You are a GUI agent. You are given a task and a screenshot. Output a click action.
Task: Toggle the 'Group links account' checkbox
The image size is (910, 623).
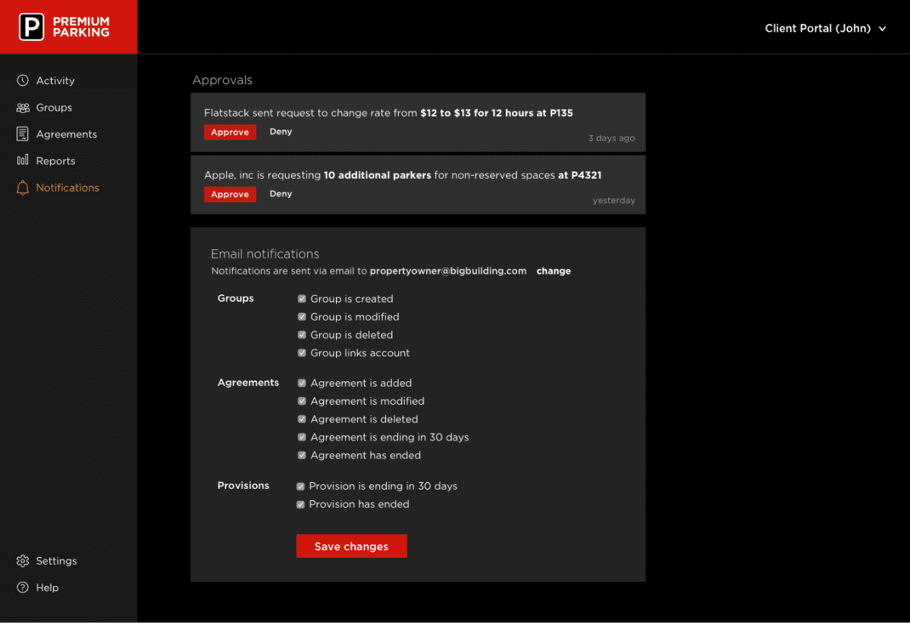pos(302,353)
